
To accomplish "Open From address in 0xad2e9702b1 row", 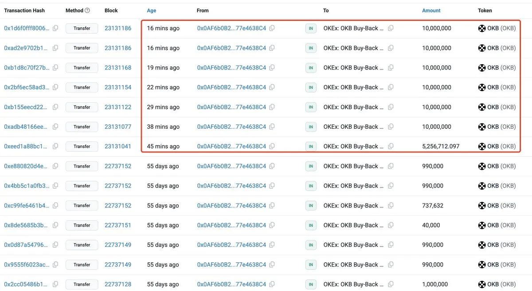I will pos(231,48).
